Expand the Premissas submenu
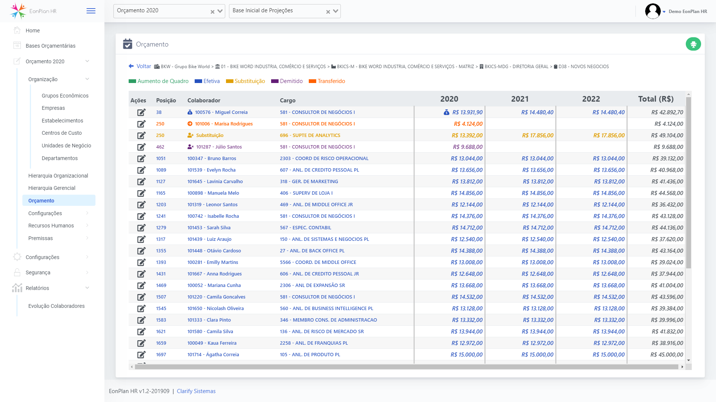This screenshot has height=402, width=716. pyautogui.click(x=87, y=238)
